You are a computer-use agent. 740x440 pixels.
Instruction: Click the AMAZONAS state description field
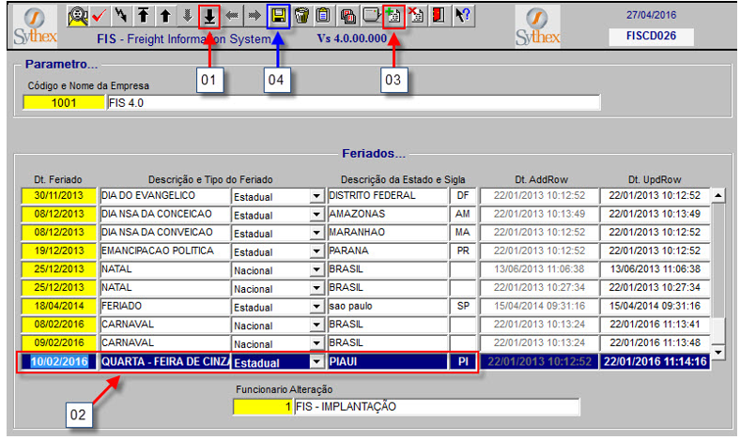point(386,215)
